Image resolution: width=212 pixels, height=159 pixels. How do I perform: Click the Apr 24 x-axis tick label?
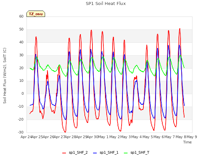tap(26, 137)
